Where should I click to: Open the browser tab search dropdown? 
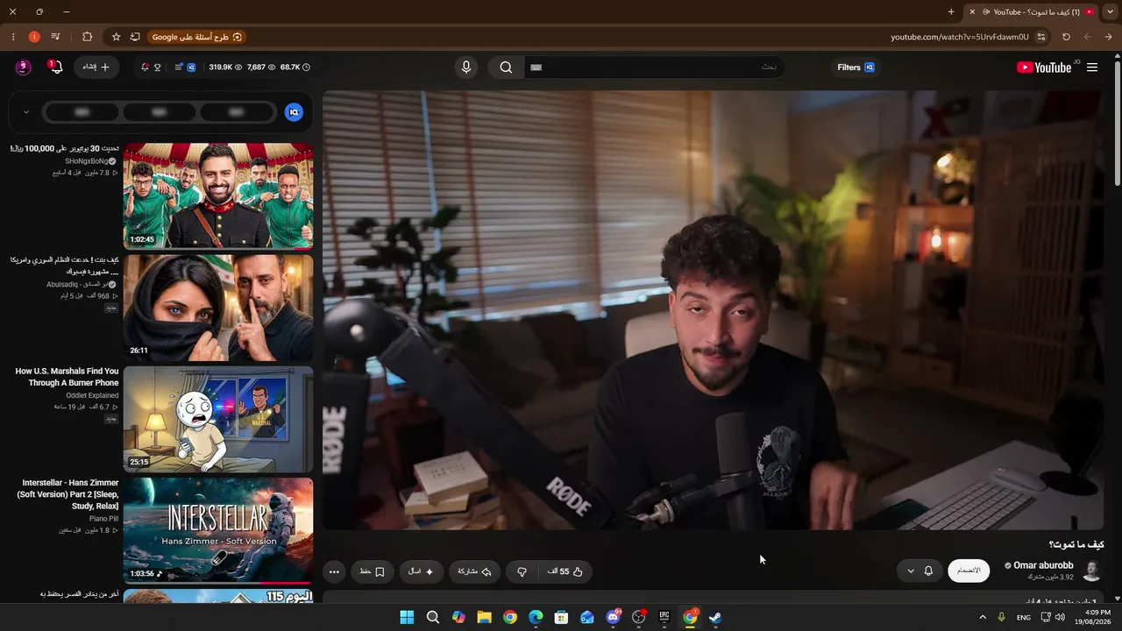[1110, 11]
